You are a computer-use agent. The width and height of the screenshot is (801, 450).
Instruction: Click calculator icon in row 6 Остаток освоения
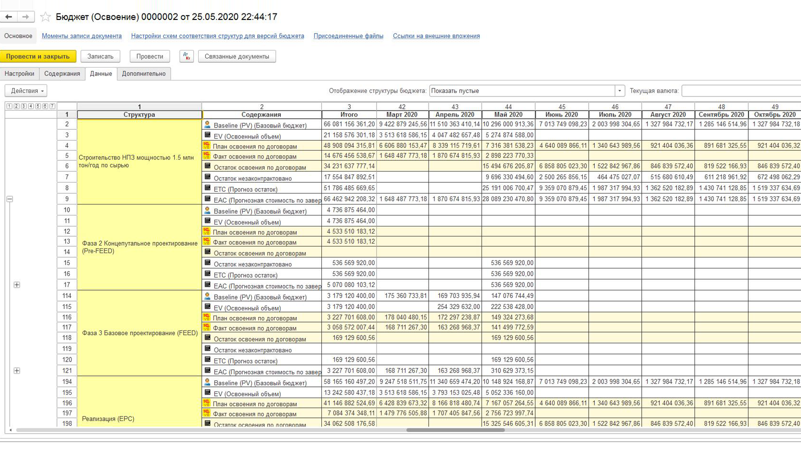point(207,166)
